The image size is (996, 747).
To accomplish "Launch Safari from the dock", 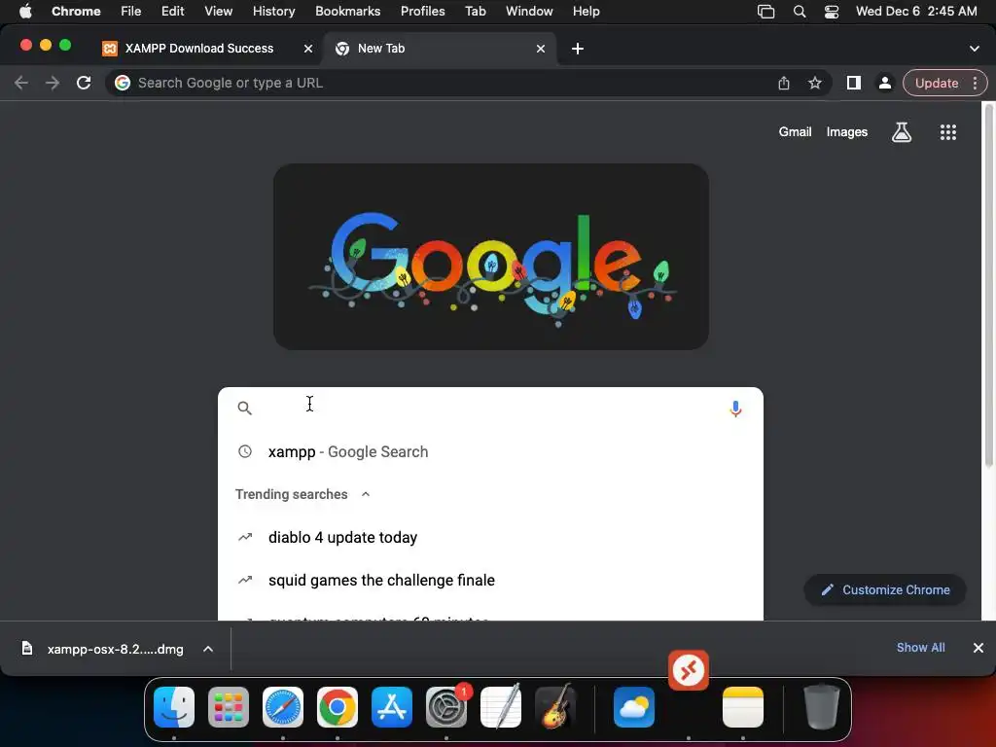I will pos(283,706).
